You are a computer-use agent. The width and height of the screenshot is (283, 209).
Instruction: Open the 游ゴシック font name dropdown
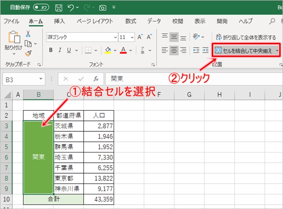pyautogui.click(x=116, y=37)
